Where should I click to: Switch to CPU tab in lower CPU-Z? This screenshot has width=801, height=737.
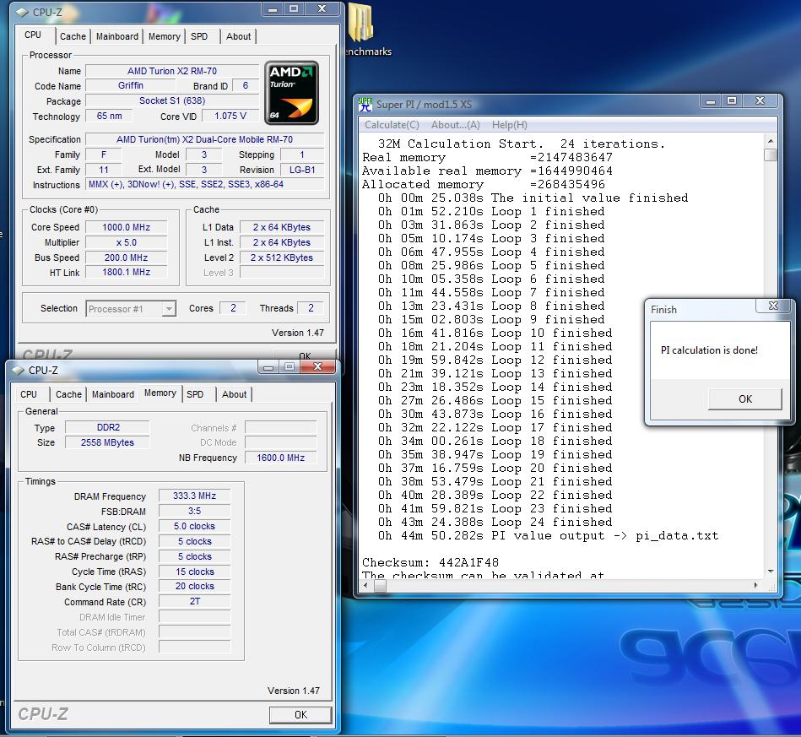[x=29, y=394]
